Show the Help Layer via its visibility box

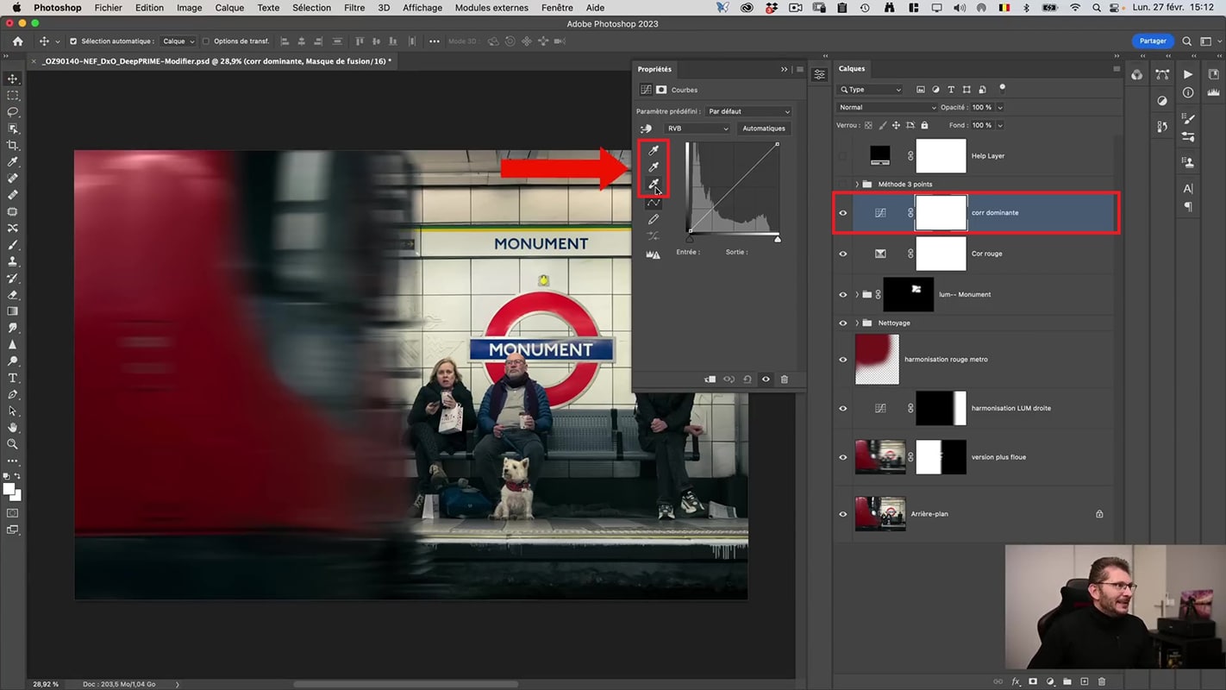tap(843, 156)
